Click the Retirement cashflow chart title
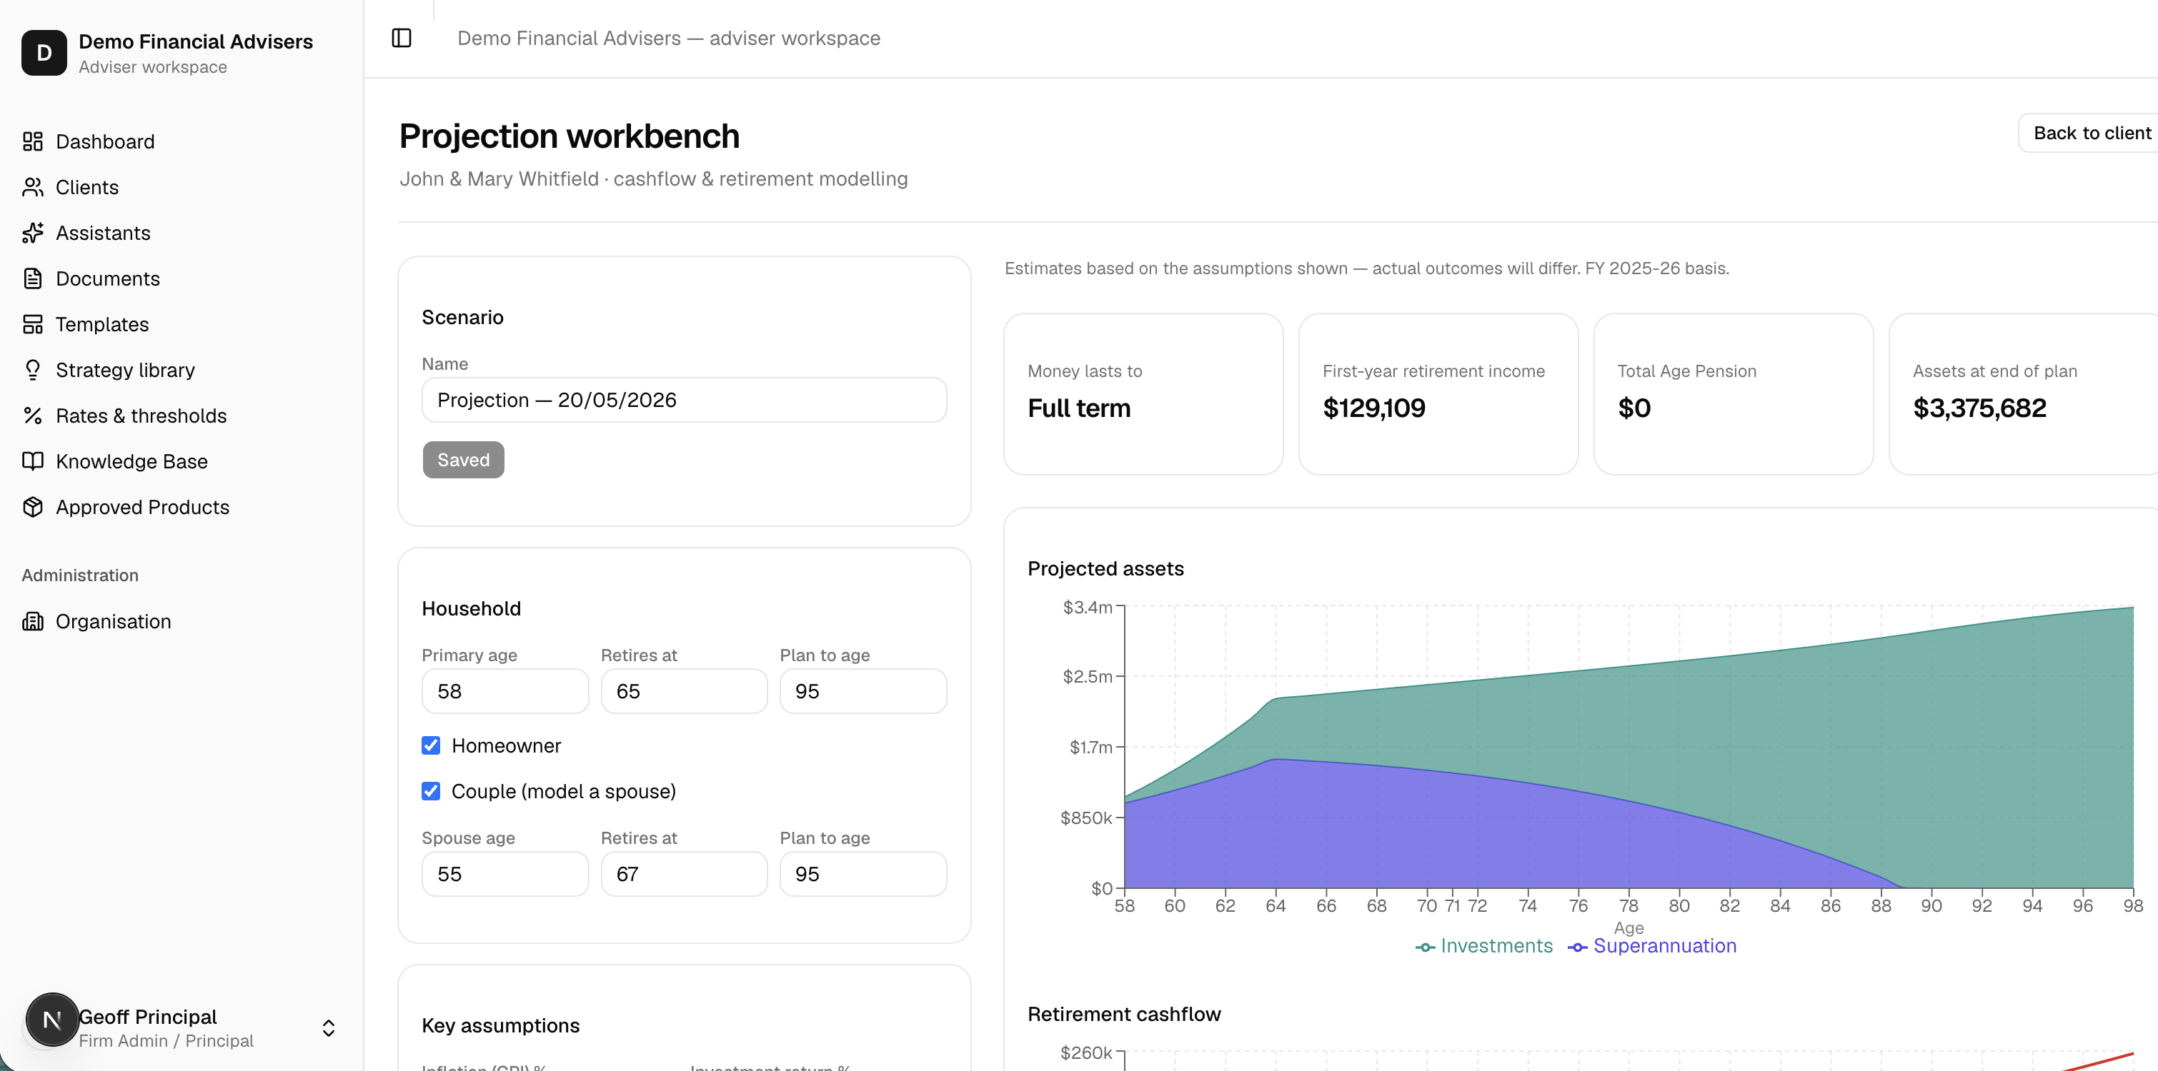Screen dimensions: 2158x1071 1124,1014
